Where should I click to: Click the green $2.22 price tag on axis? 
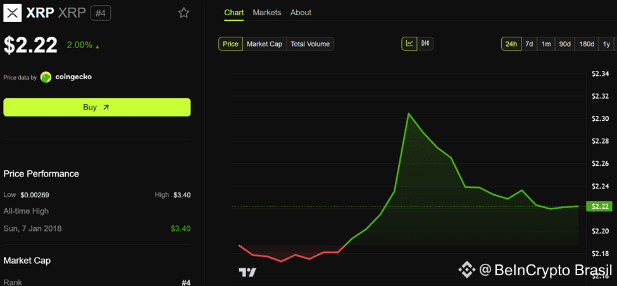click(x=600, y=206)
